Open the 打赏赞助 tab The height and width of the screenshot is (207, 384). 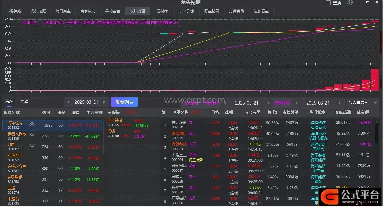[237, 11]
